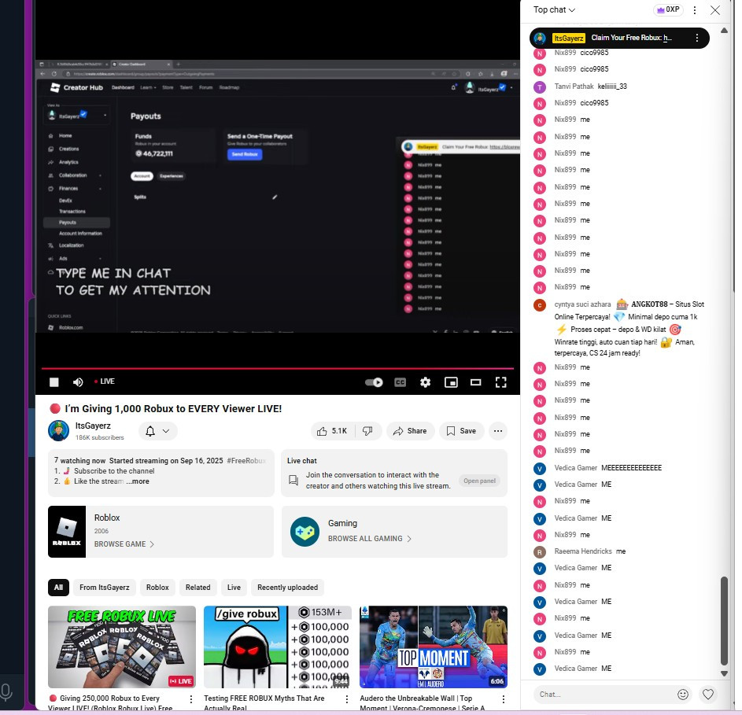This screenshot has height=715, width=742.
Task: Open the emoji picker in chat
Action: pos(683,695)
